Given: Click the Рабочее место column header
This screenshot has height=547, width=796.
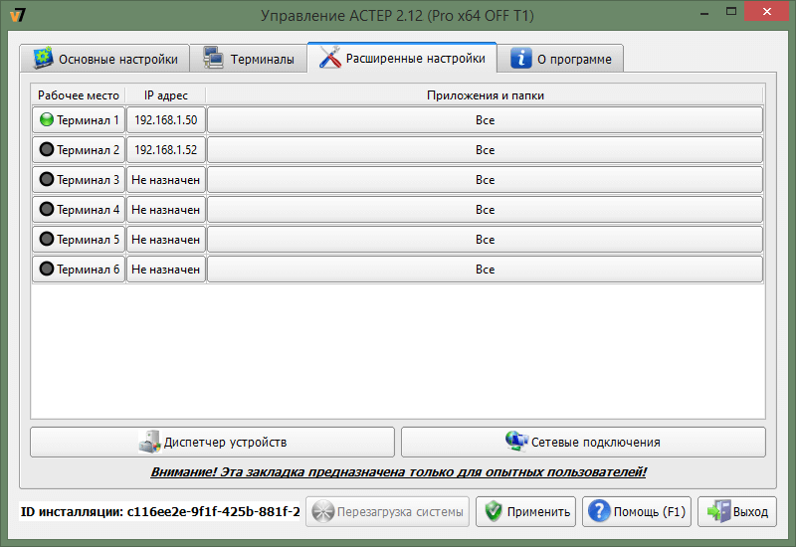Looking at the screenshot, I should [x=79, y=95].
